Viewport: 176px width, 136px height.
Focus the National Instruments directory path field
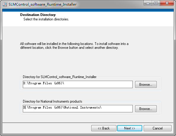click(78, 109)
